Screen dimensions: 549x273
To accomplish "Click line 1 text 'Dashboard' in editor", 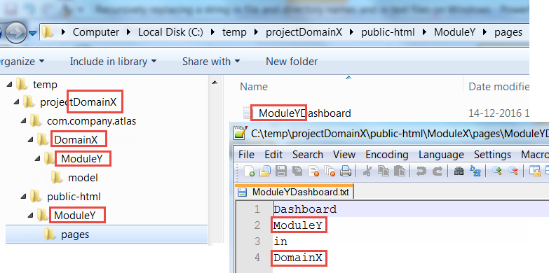I will (305, 209).
